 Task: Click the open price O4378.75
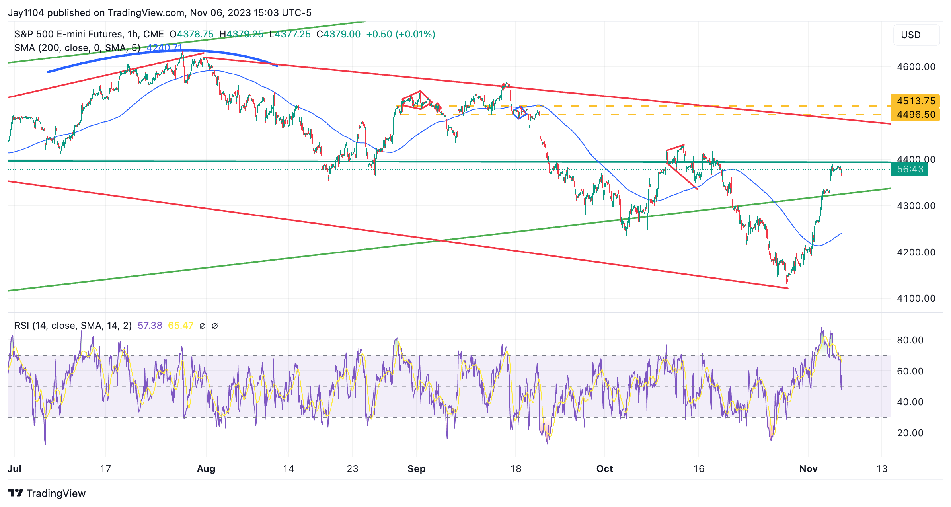[x=191, y=34]
